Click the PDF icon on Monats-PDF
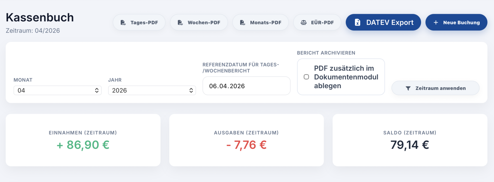 [x=243, y=23]
